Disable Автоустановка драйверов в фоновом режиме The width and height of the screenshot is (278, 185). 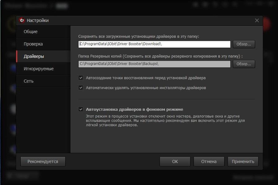pyautogui.click(x=81, y=109)
